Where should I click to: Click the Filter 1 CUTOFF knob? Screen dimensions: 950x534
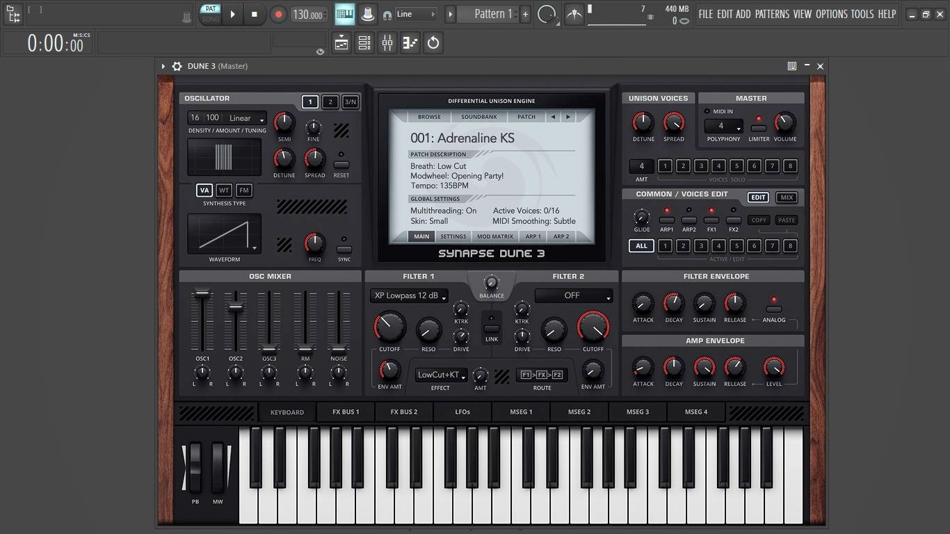(389, 327)
